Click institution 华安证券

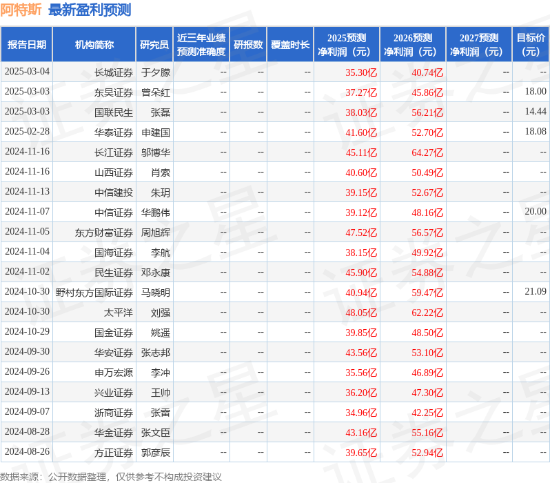[114, 353]
